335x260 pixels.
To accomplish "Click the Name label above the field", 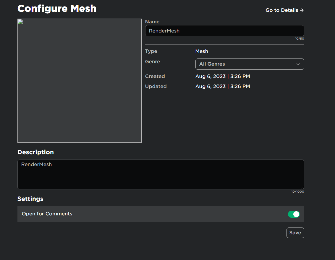I will tap(152, 22).
